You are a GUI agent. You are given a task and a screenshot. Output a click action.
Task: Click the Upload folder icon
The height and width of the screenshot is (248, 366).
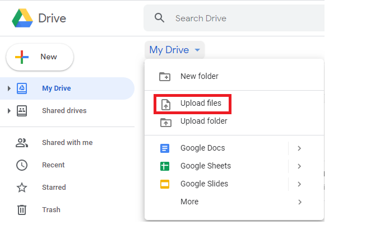166,123
